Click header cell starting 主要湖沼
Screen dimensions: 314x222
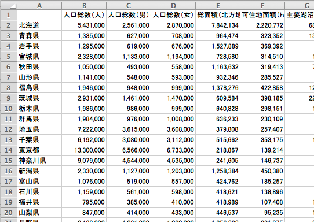click(x=300, y=15)
